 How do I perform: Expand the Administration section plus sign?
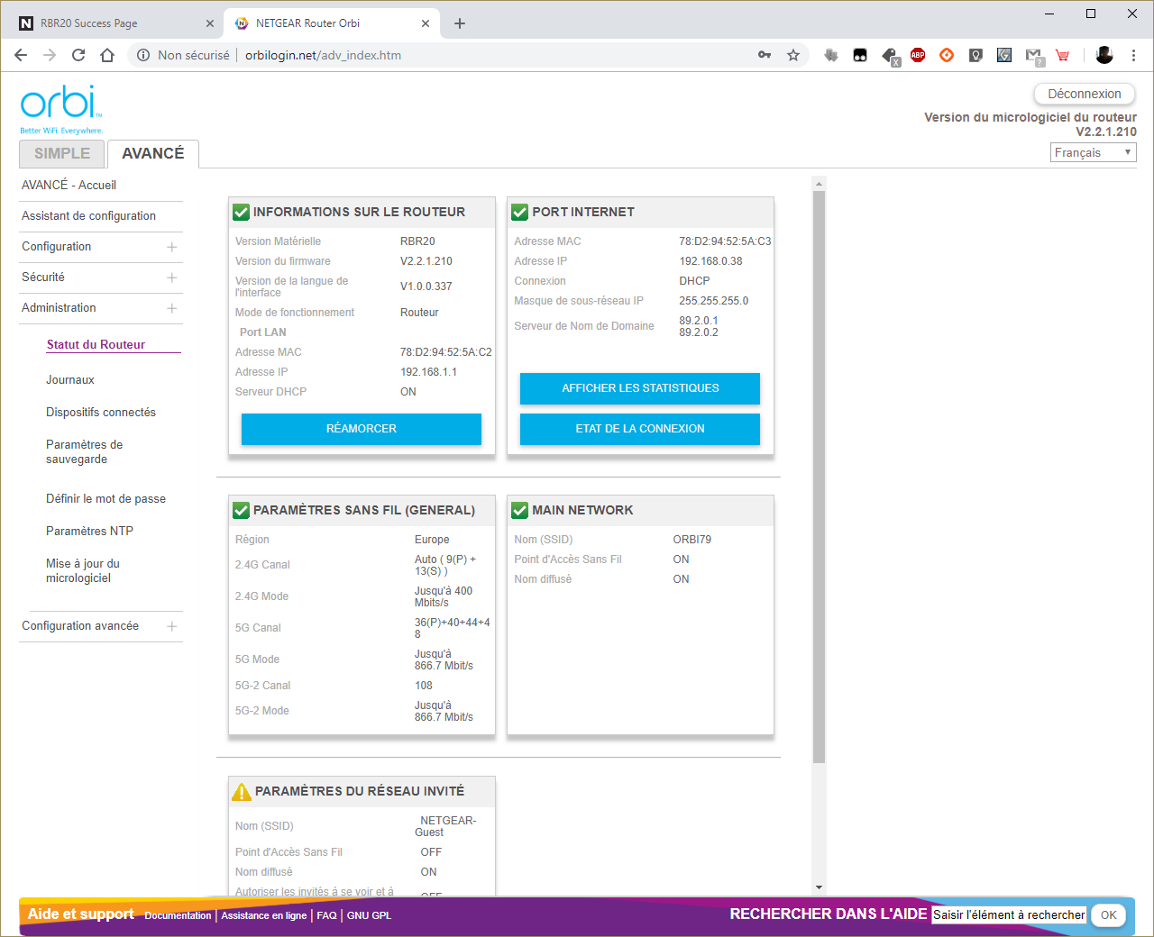172,308
